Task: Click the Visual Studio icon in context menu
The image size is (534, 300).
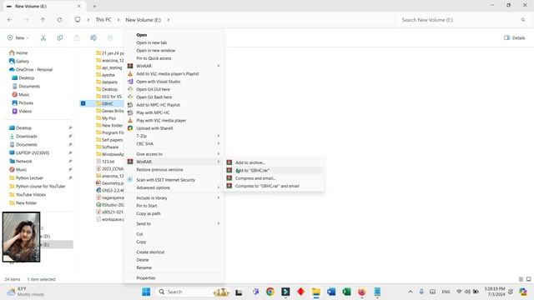Action: (130, 82)
